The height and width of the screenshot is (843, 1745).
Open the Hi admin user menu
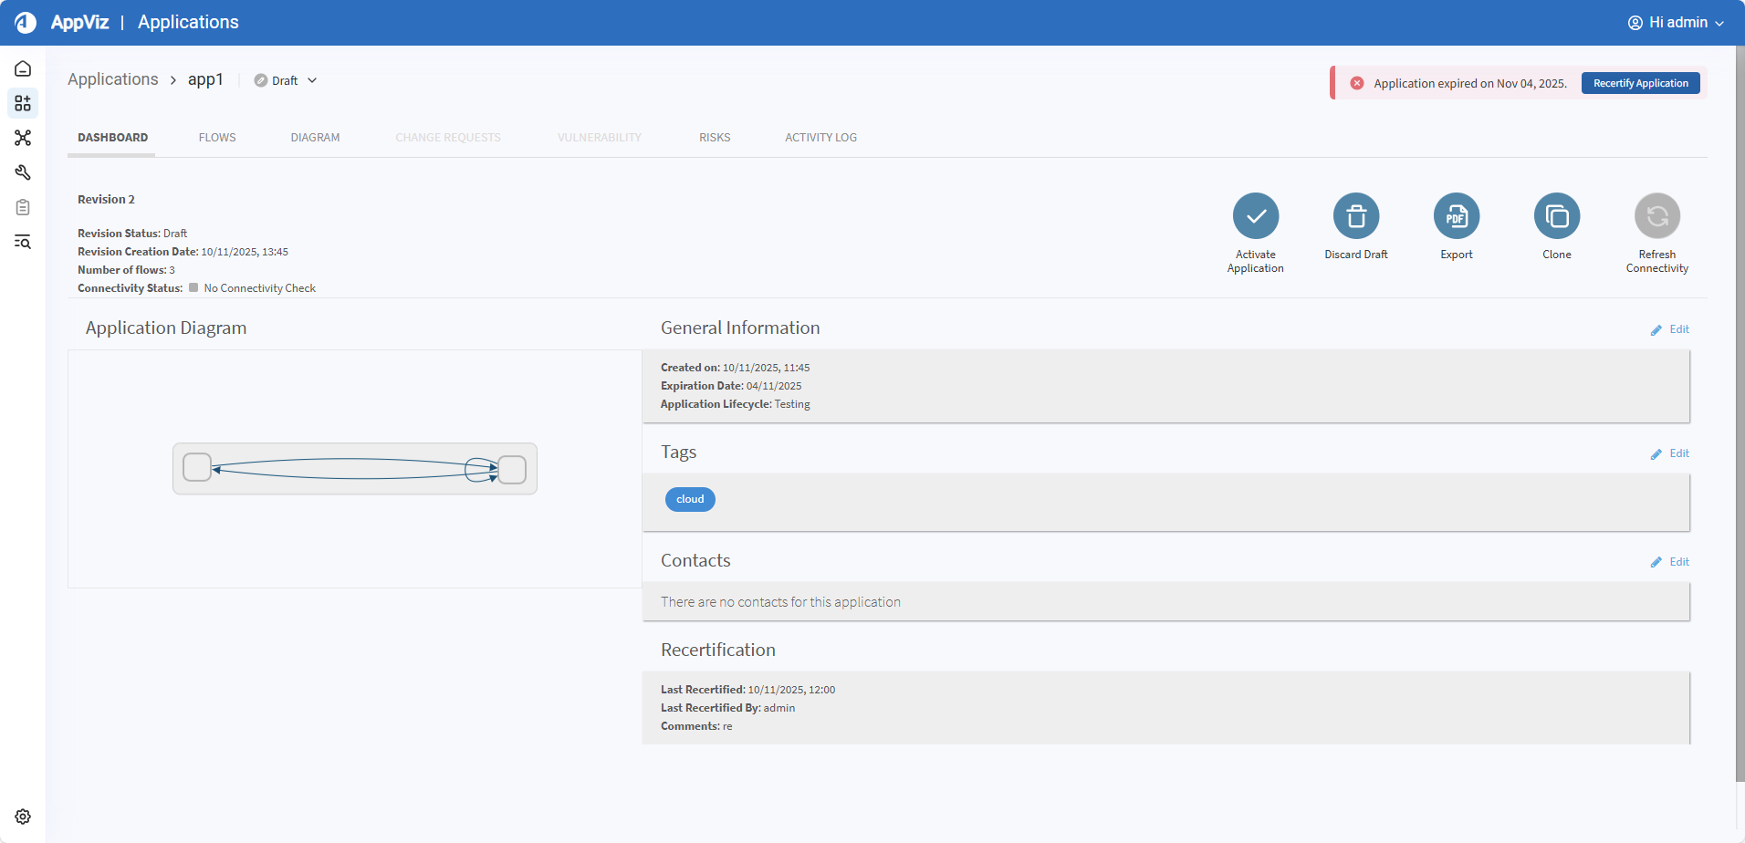point(1676,23)
